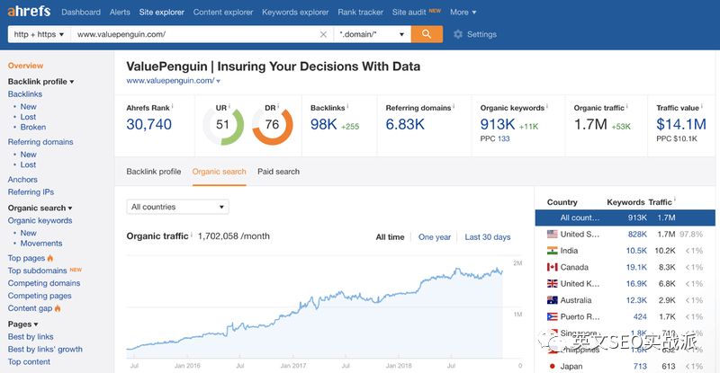Click the organic traffic line chart

314,312
